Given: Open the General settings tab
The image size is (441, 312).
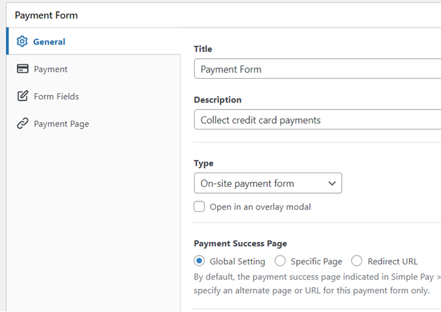Looking at the screenshot, I should [93, 41].
